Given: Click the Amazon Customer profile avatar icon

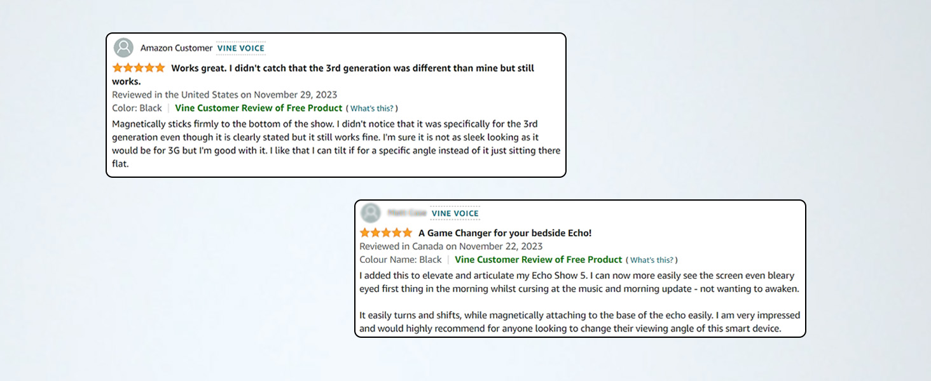Looking at the screenshot, I should tap(123, 48).
